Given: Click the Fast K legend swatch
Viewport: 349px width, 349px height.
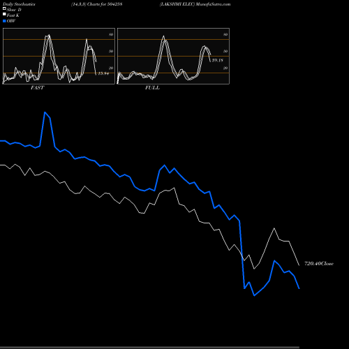Looking at the screenshot, I should 4,14.
